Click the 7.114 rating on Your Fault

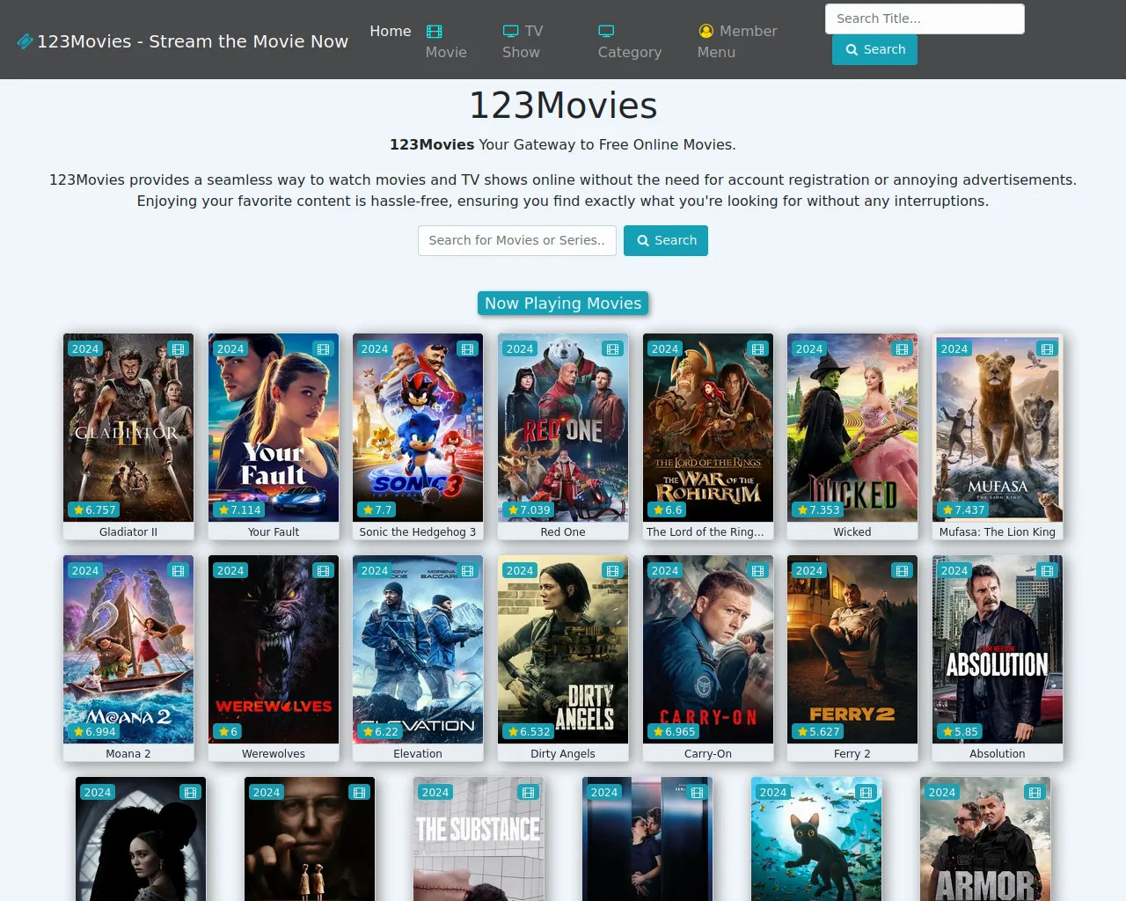pyautogui.click(x=239, y=510)
